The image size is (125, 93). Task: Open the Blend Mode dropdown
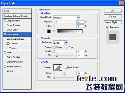coord(67,18)
